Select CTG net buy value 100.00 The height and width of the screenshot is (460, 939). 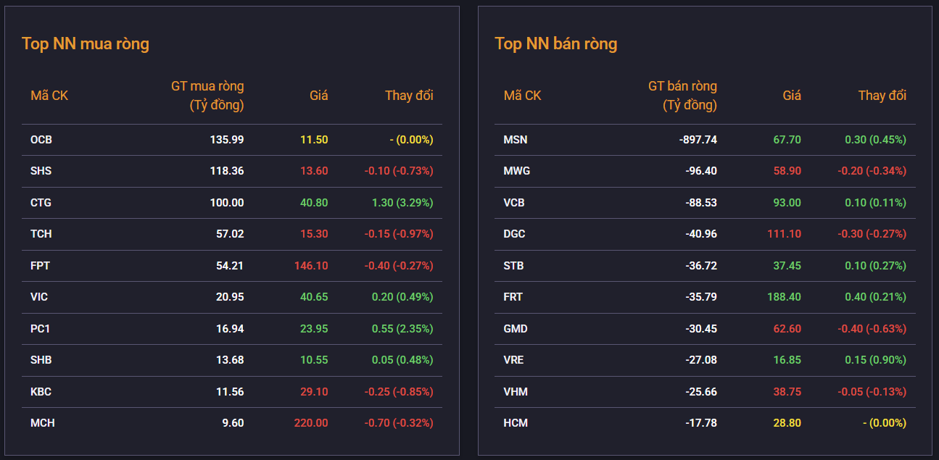pos(227,203)
